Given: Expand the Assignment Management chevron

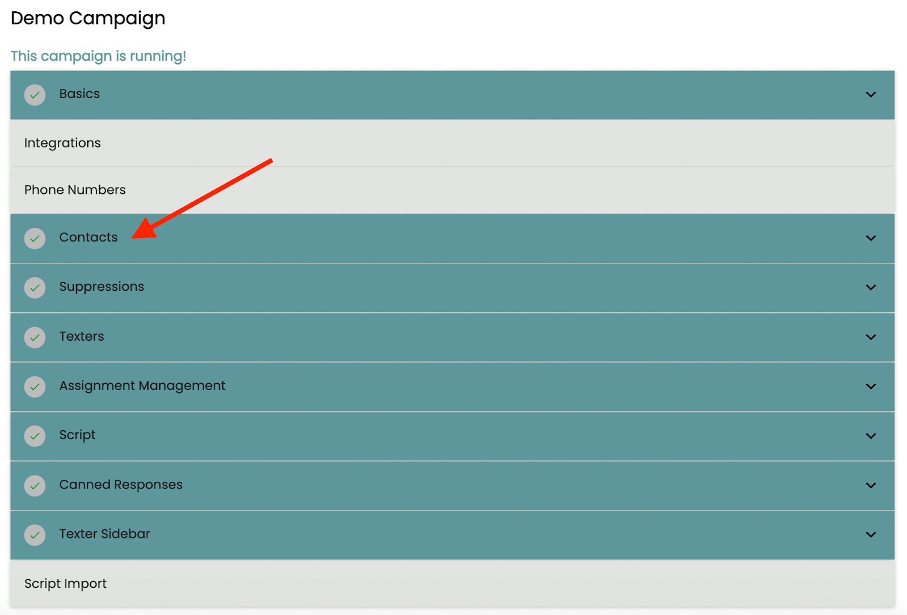Looking at the screenshot, I should click(x=871, y=386).
